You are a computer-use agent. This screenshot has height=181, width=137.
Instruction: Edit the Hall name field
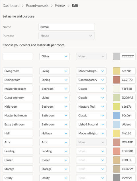coord(18,133)
